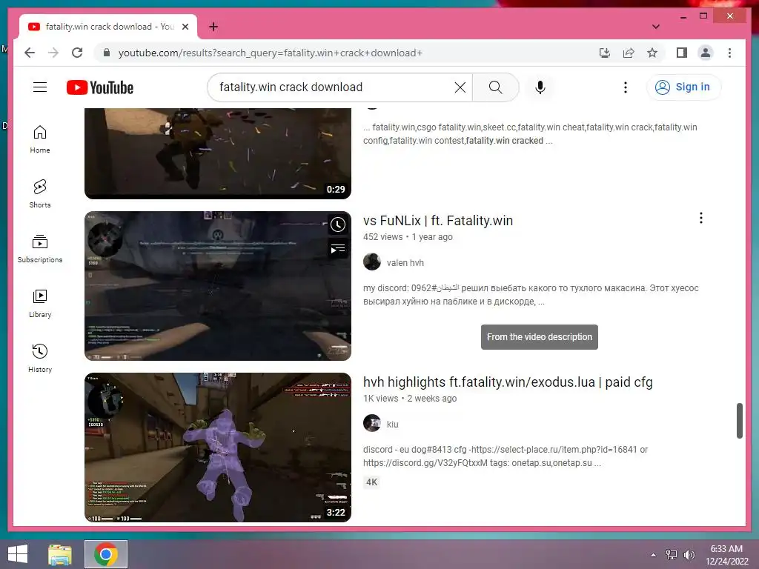Open the volume control in the tray
The image size is (759, 569).
pyautogui.click(x=689, y=555)
